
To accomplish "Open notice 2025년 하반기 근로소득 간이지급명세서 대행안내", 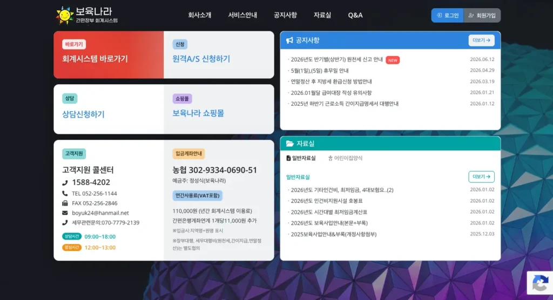I will [345, 104].
